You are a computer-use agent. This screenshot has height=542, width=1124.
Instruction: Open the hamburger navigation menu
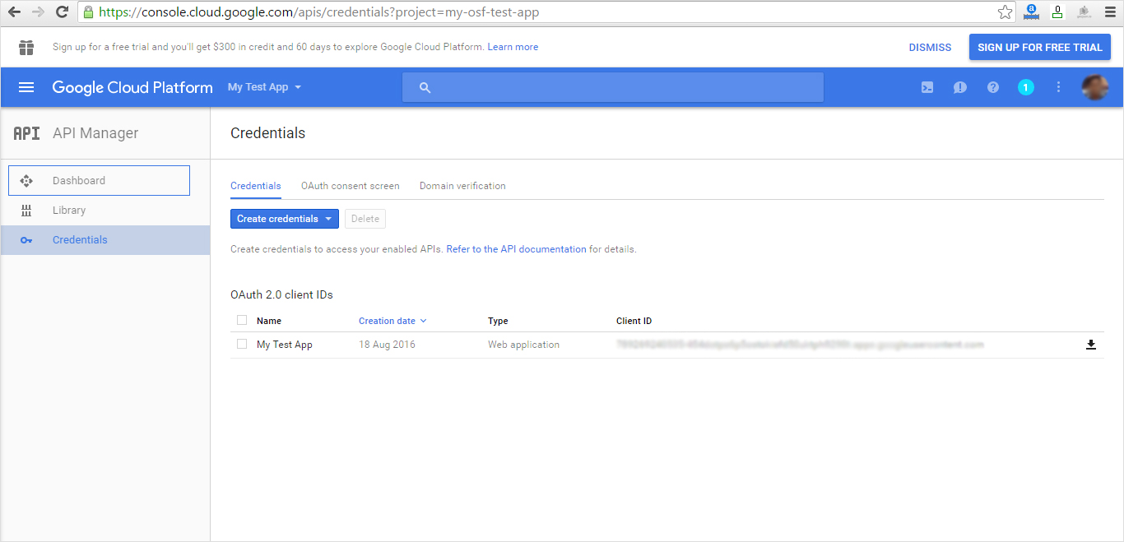[26, 87]
